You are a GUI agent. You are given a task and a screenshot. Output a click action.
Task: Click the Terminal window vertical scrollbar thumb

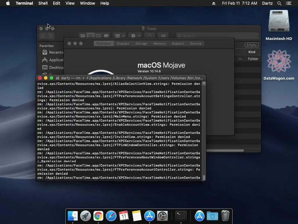pyautogui.click(x=204, y=178)
